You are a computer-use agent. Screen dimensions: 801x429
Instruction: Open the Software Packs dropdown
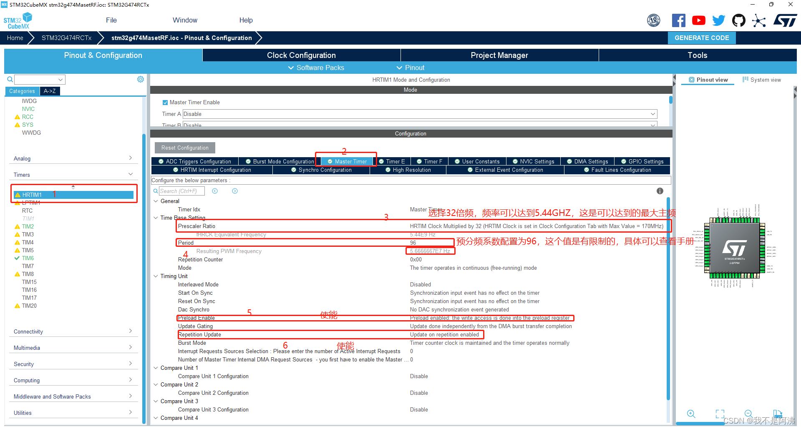(x=316, y=68)
